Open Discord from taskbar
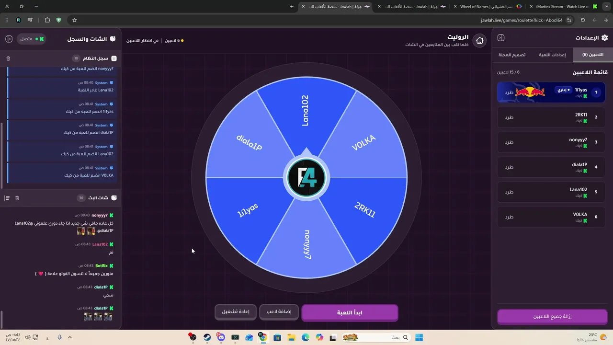 pyautogui.click(x=221, y=338)
